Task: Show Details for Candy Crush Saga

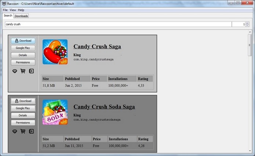Action: tap(23, 55)
